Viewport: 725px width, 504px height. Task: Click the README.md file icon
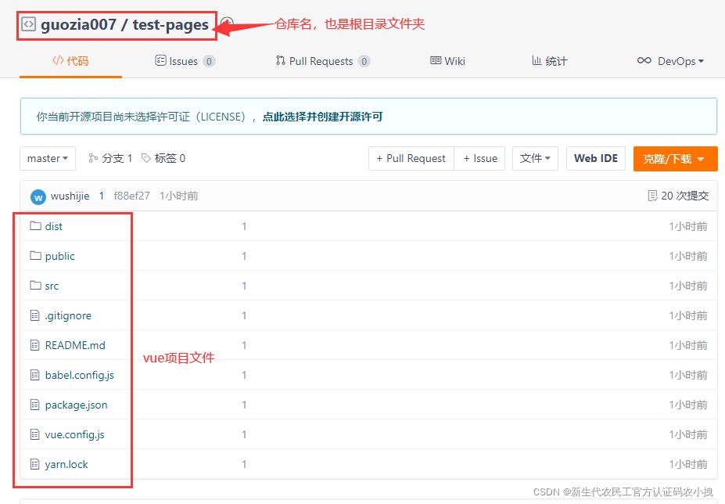34,345
